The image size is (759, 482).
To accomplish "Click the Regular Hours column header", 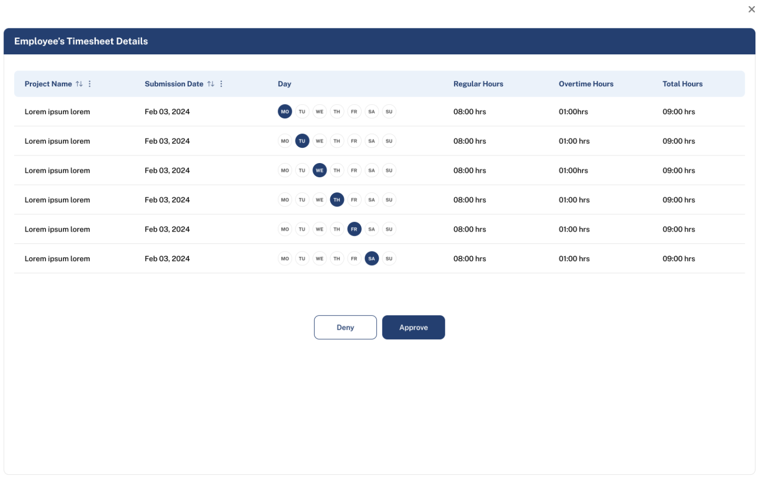I will pyautogui.click(x=478, y=84).
